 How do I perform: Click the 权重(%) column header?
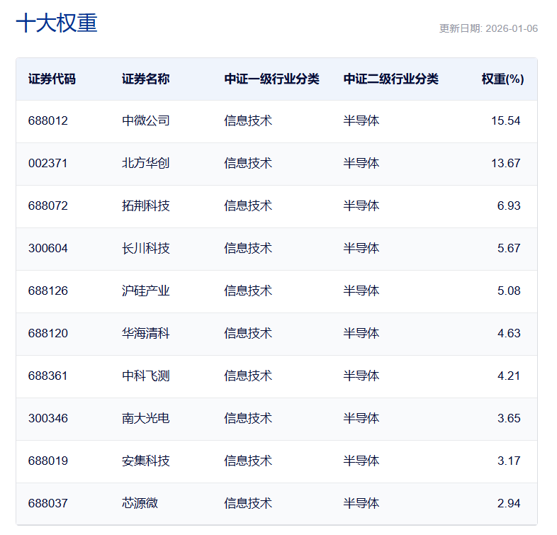coord(502,79)
